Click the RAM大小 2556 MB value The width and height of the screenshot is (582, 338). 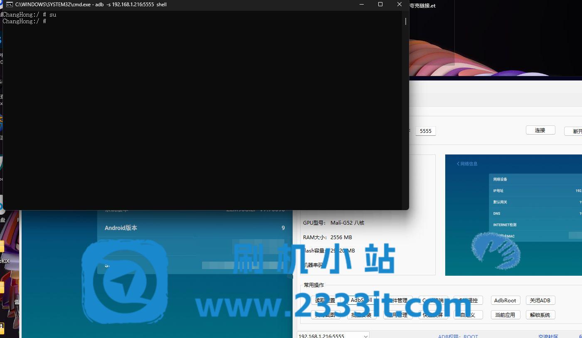pyautogui.click(x=341, y=237)
